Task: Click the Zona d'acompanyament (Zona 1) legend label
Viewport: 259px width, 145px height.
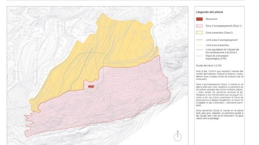Action: 224,26
